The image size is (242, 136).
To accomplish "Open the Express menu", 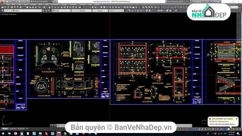I will [97, 5].
